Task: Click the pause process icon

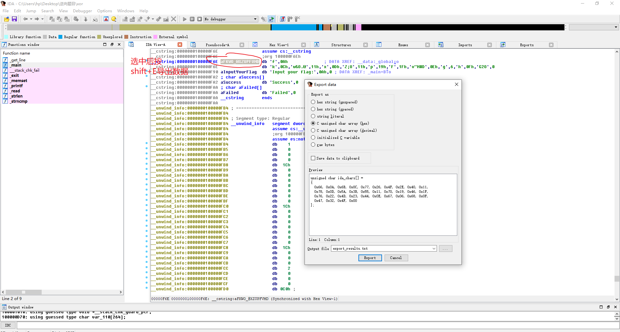Action: [192, 19]
